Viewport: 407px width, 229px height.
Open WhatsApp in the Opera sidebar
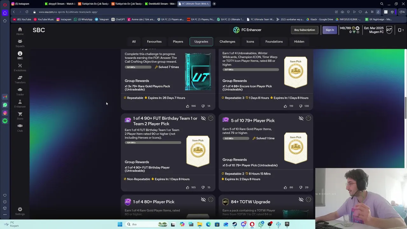coord(5,105)
